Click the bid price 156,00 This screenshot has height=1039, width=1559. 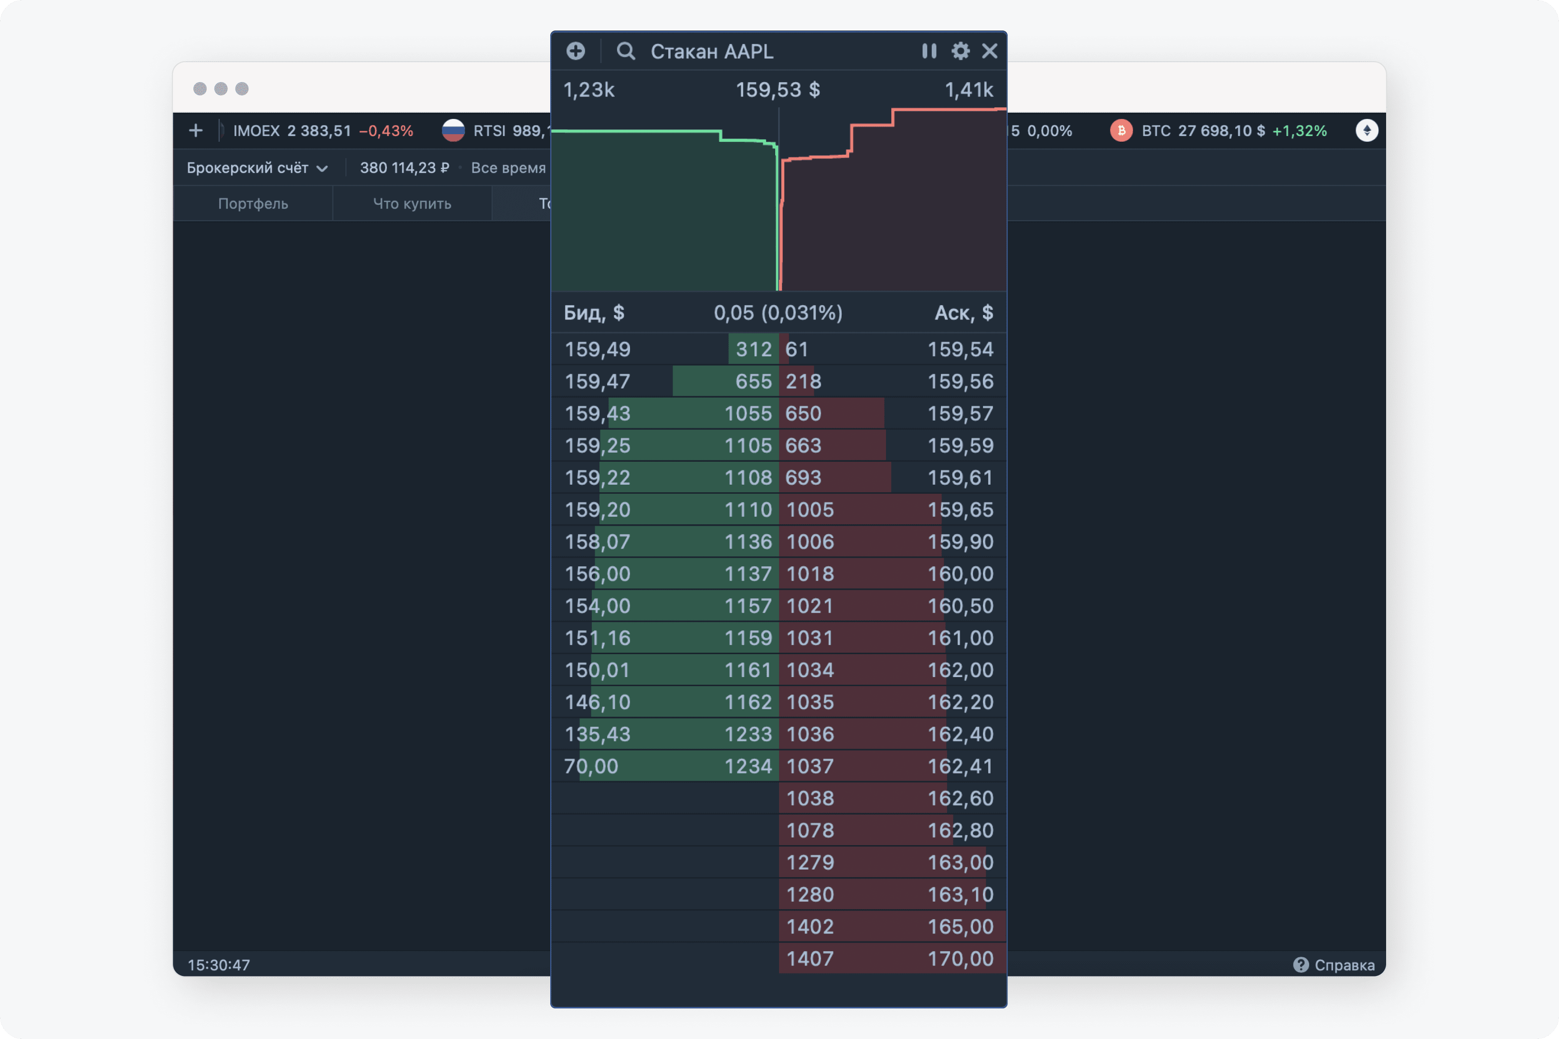pos(597,574)
